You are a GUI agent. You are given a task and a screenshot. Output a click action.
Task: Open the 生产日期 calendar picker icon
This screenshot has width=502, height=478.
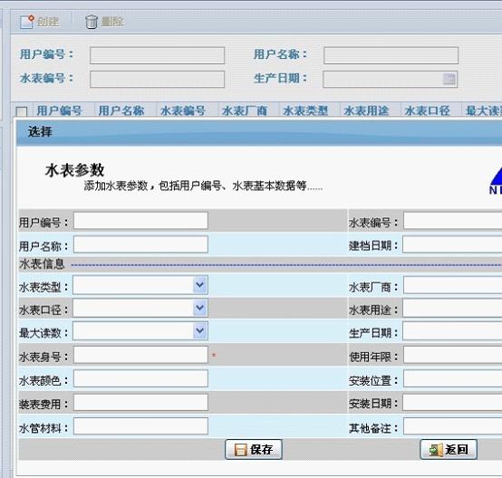pyautogui.click(x=449, y=79)
